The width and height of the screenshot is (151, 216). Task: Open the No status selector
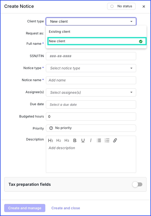click(x=121, y=6)
